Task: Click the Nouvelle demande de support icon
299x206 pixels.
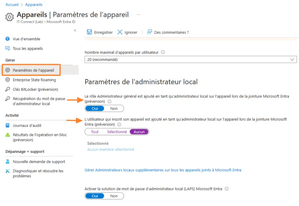Action: pyautogui.click(x=8, y=162)
